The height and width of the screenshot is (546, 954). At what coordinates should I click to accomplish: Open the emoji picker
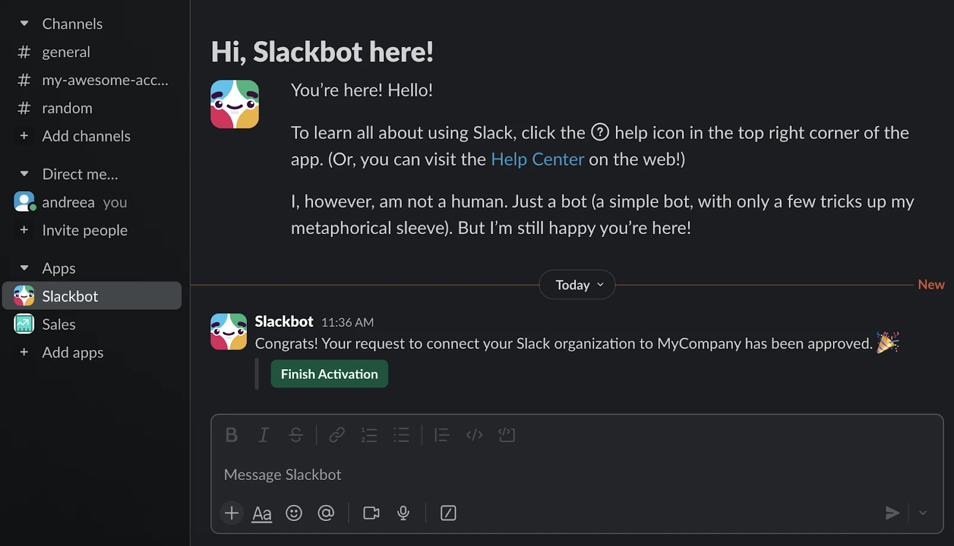click(294, 513)
